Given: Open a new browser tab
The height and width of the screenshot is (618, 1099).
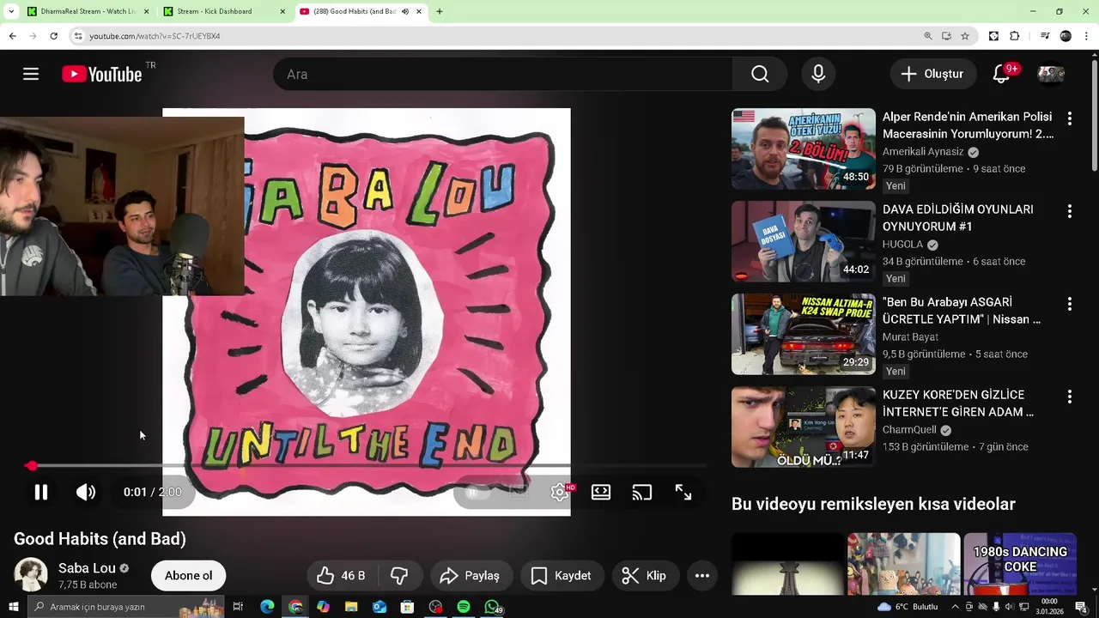Looking at the screenshot, I should 440,11.
